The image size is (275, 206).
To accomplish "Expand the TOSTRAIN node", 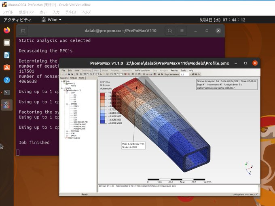I will point(67,131).
